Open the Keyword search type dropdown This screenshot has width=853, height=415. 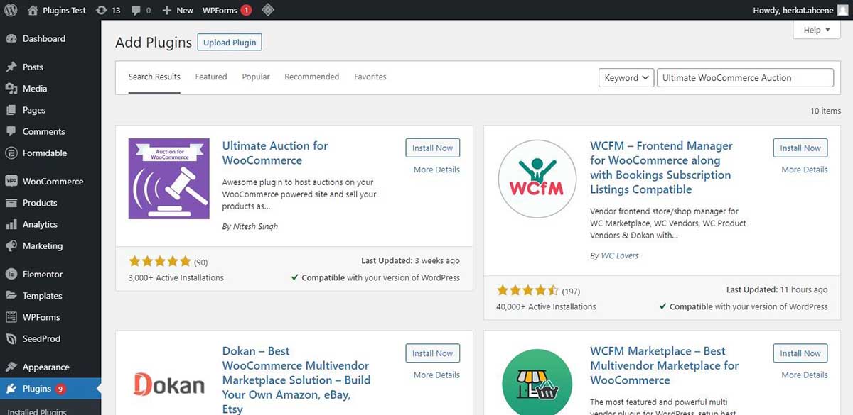pyautogui.click(x=626, y=78)
